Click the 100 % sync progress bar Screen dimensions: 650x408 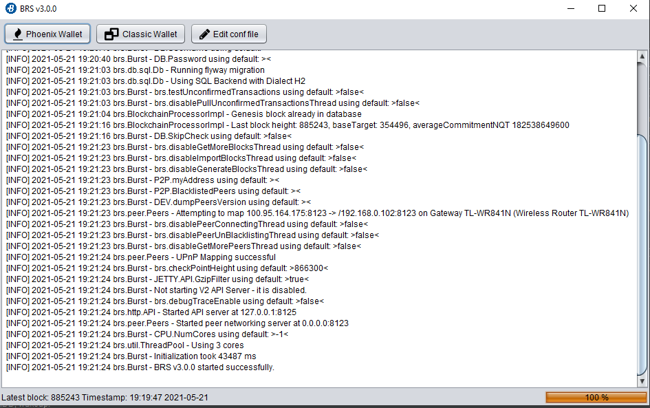596,397
